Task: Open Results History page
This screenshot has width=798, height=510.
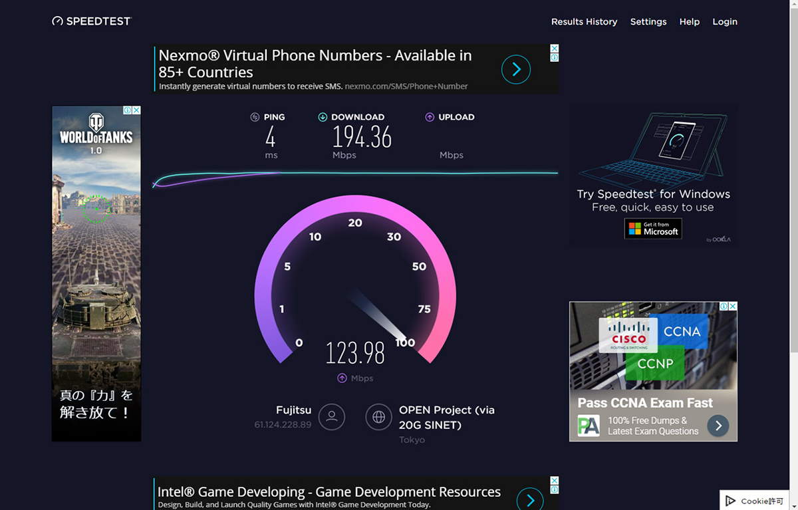Action: 584,22
